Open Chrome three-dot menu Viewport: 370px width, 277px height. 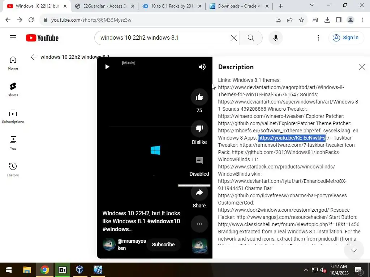[x=362, y=20]
